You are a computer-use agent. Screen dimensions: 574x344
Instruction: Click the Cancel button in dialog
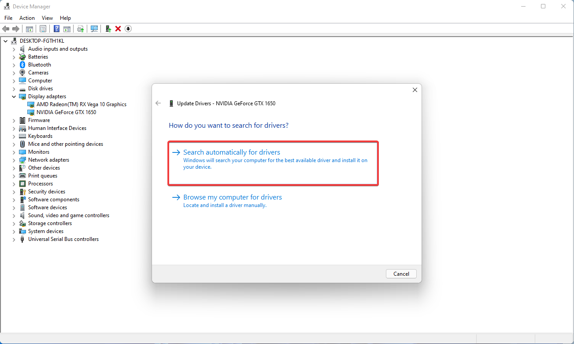coord(401,274)
